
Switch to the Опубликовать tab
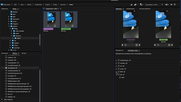pos(130,9)
